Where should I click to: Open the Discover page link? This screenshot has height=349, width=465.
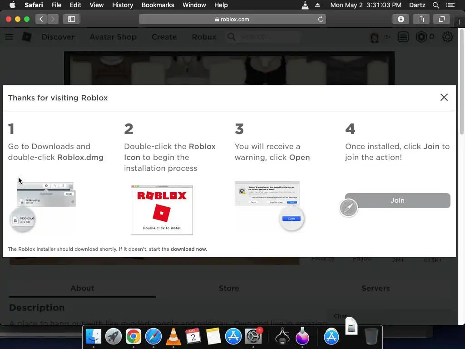pos(58,37)
